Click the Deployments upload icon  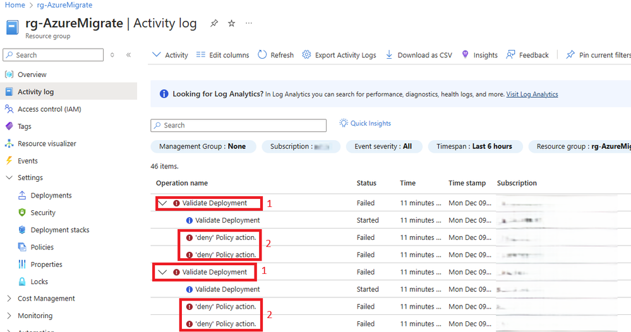[x=22, y=195]
